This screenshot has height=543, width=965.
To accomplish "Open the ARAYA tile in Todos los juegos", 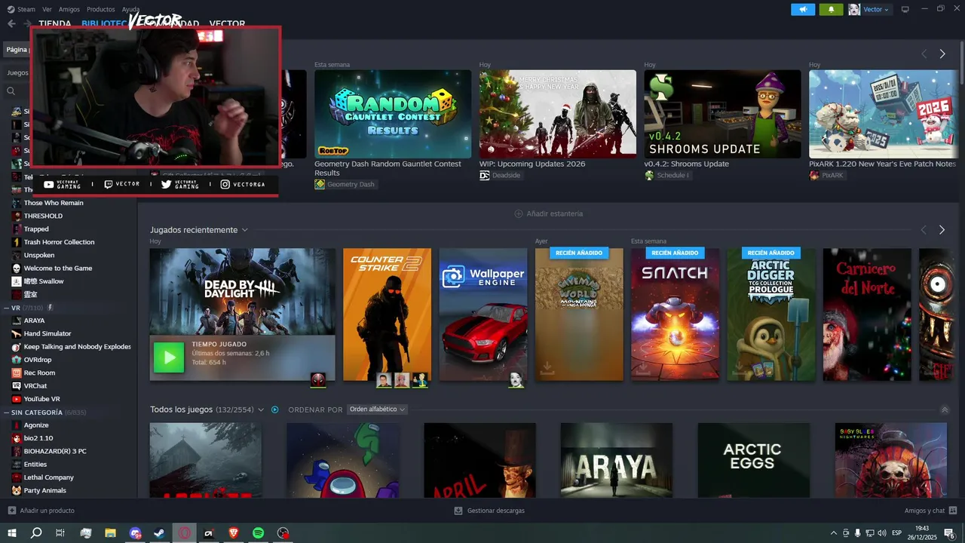I will (x=616, y=460).
